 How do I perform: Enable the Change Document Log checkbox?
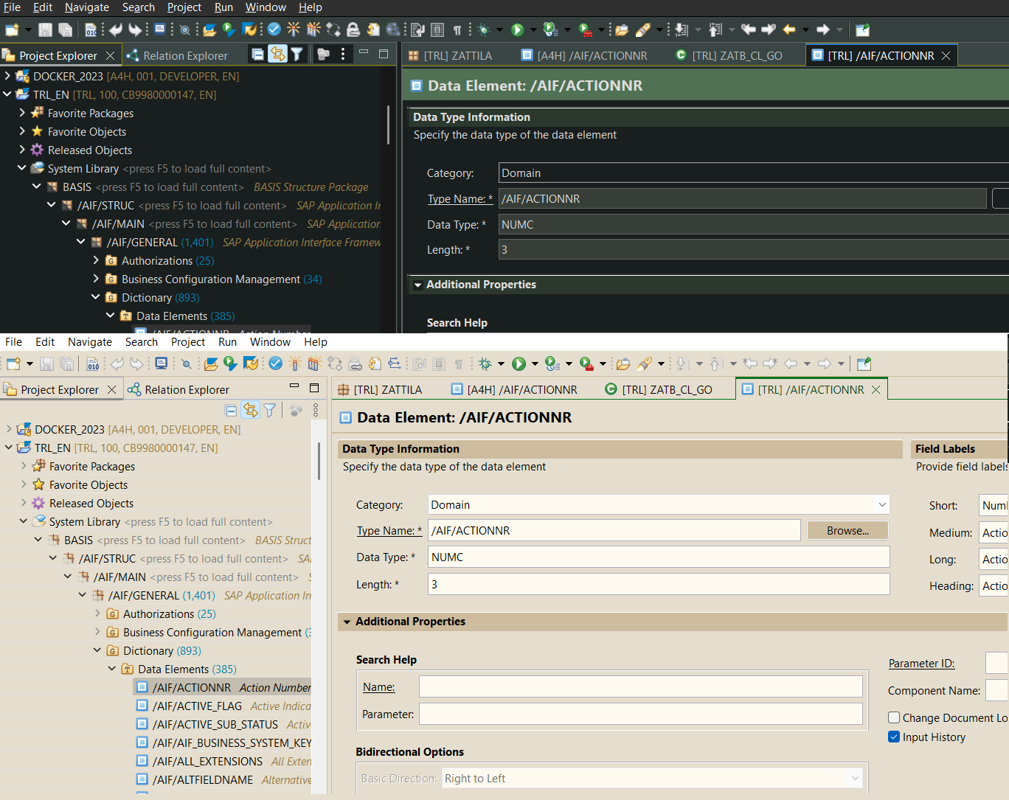(894, 717)
